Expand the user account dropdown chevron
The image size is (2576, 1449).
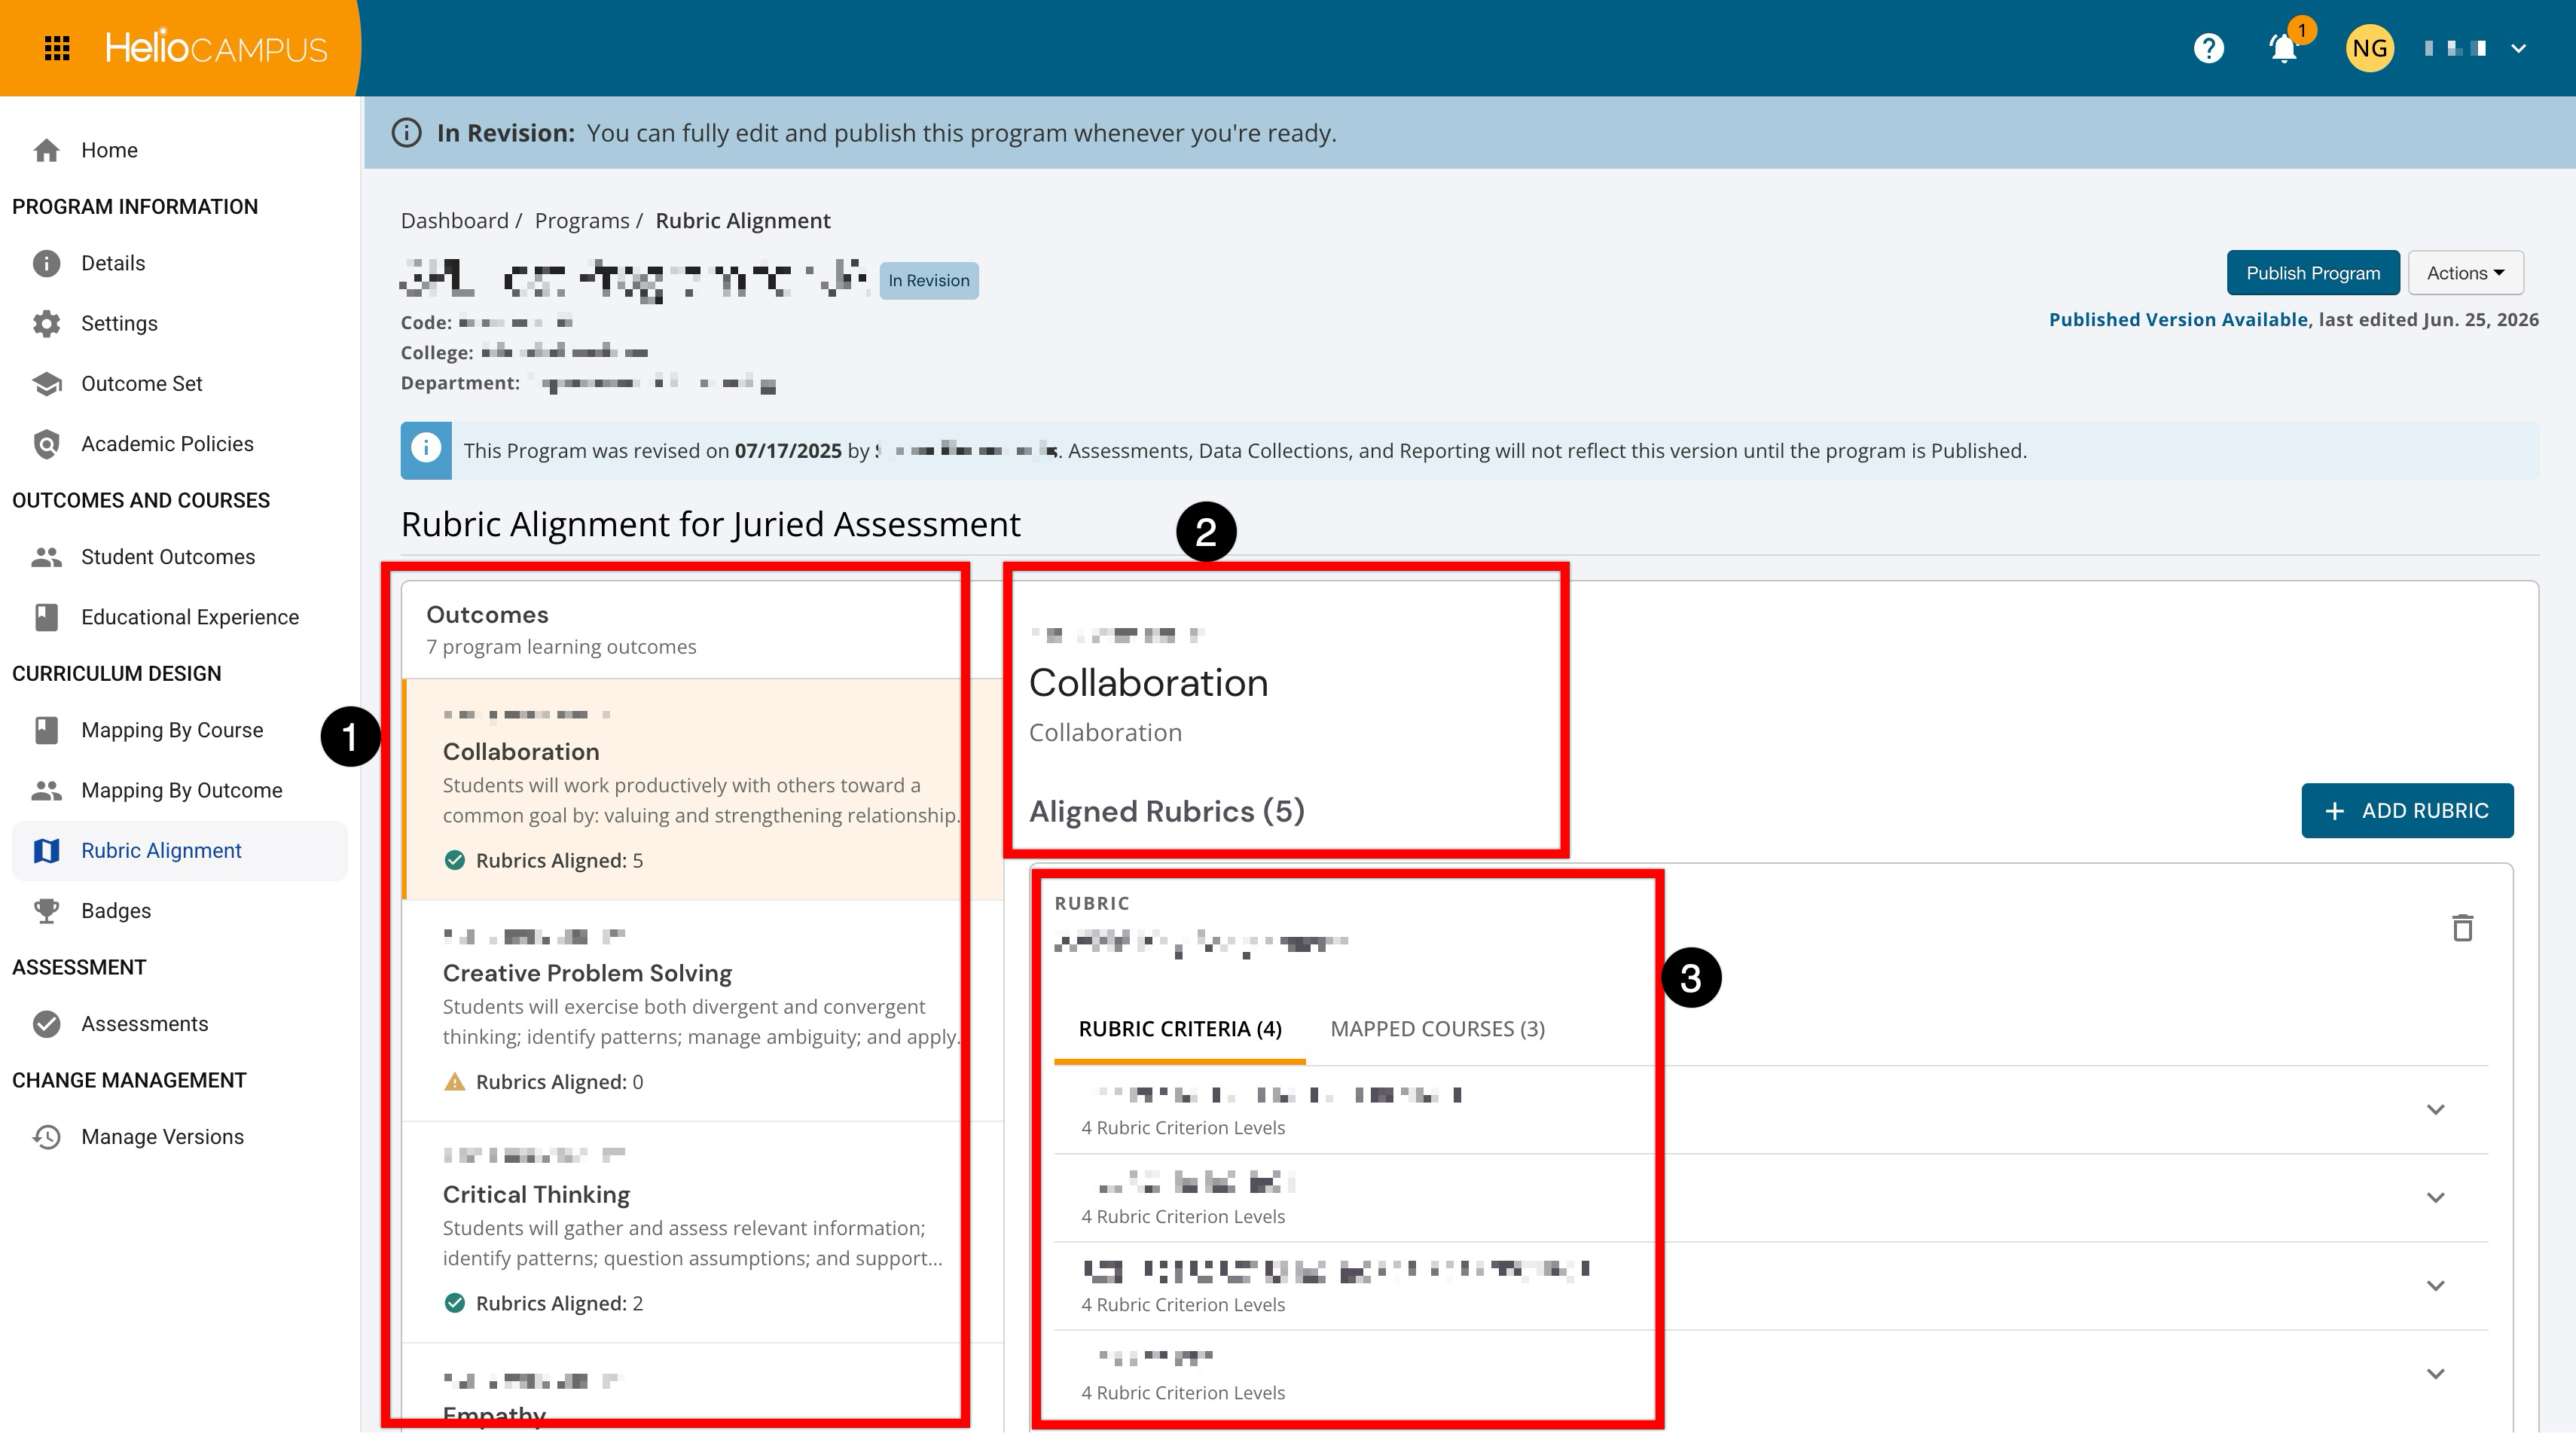pyautogui.click(x=2518, y=48)
